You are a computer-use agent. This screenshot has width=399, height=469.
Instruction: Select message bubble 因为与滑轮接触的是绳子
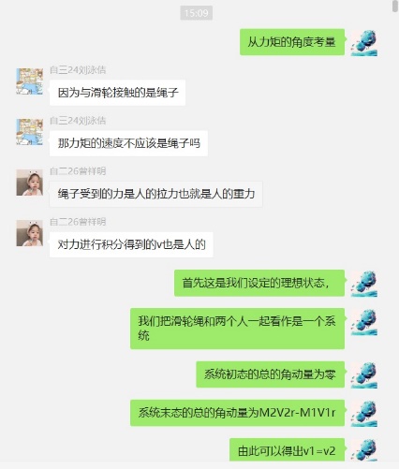point(117,93)
